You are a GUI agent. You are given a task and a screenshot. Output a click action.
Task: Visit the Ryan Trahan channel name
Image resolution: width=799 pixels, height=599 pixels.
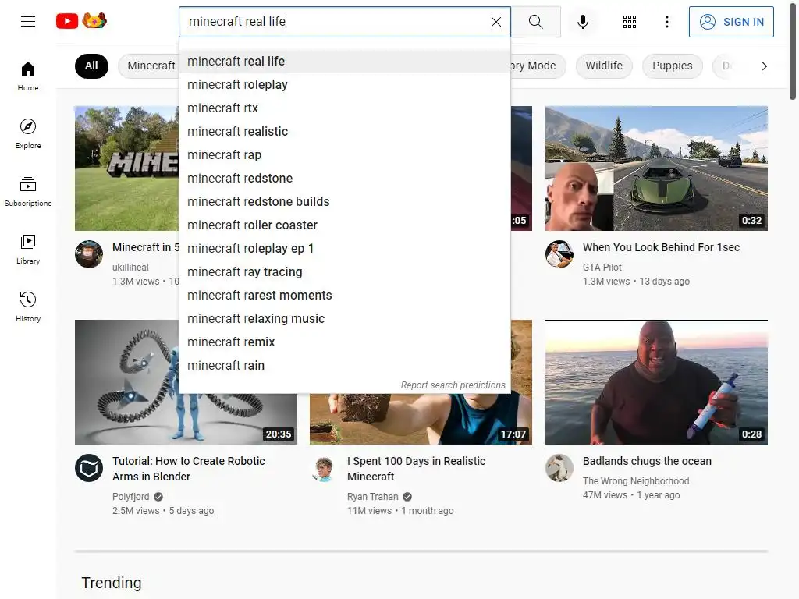tap(372, 497)
